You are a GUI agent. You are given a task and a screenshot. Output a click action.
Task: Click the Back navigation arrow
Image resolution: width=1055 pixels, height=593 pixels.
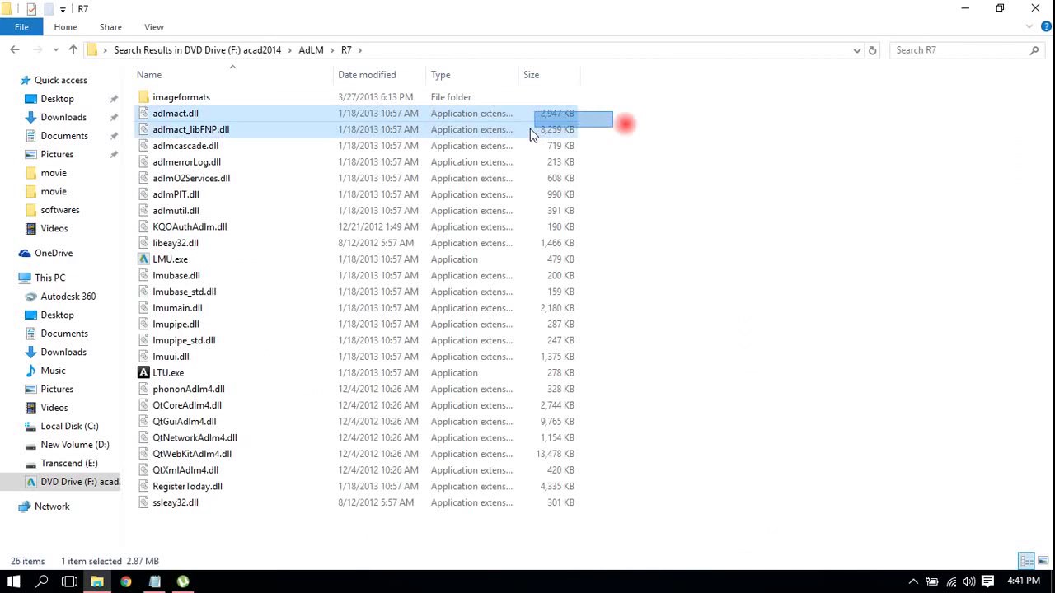[15, 50]
